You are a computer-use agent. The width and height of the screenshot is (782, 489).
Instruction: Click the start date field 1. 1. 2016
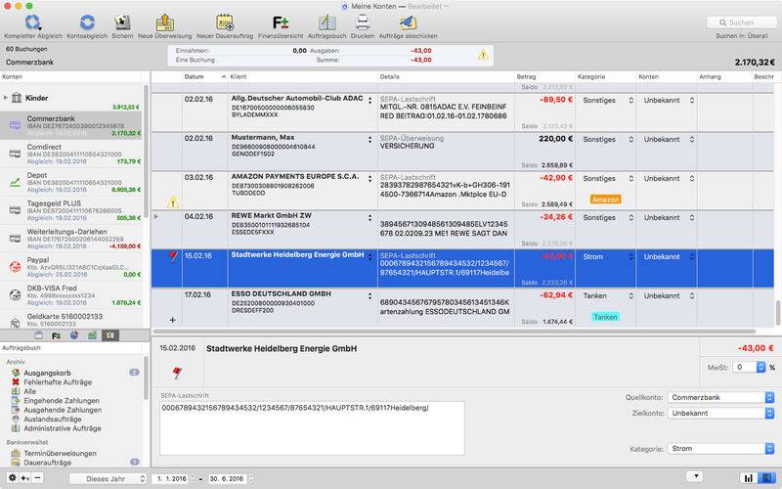tap(172, 478)
